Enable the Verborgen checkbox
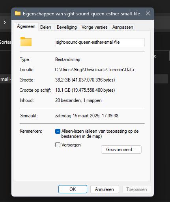Image resolution: width=170 pixels, height=202 pixels. (58, 145)
